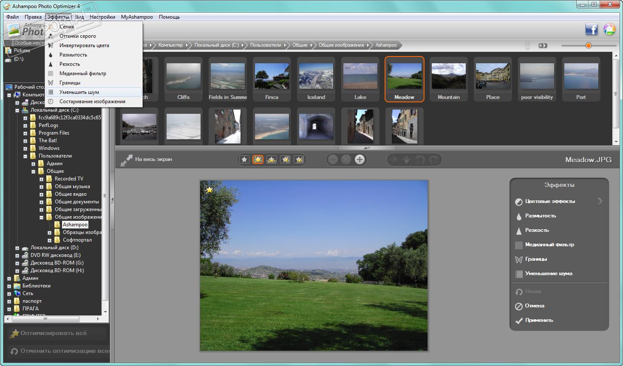The image size is (623, 366).
Task: Click the plain star optimization icon
Action: (x=244, y=160)
